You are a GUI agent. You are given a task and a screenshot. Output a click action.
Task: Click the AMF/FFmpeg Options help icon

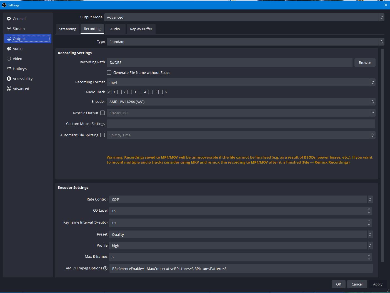tap(105, 268)
